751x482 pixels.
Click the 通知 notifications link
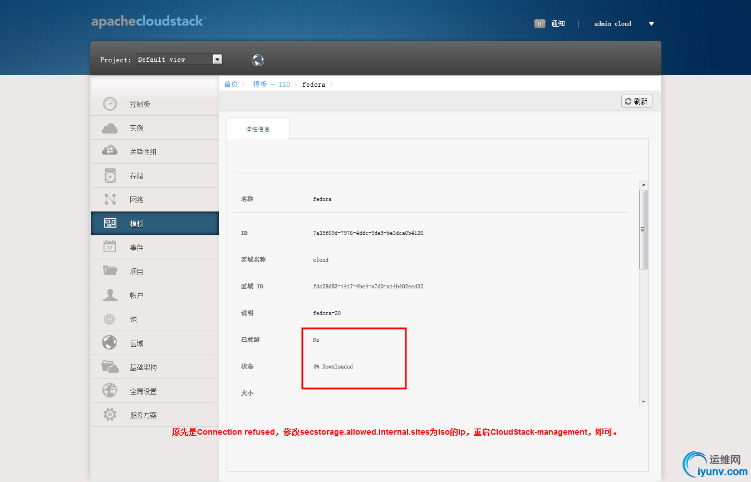pos(558,24)
